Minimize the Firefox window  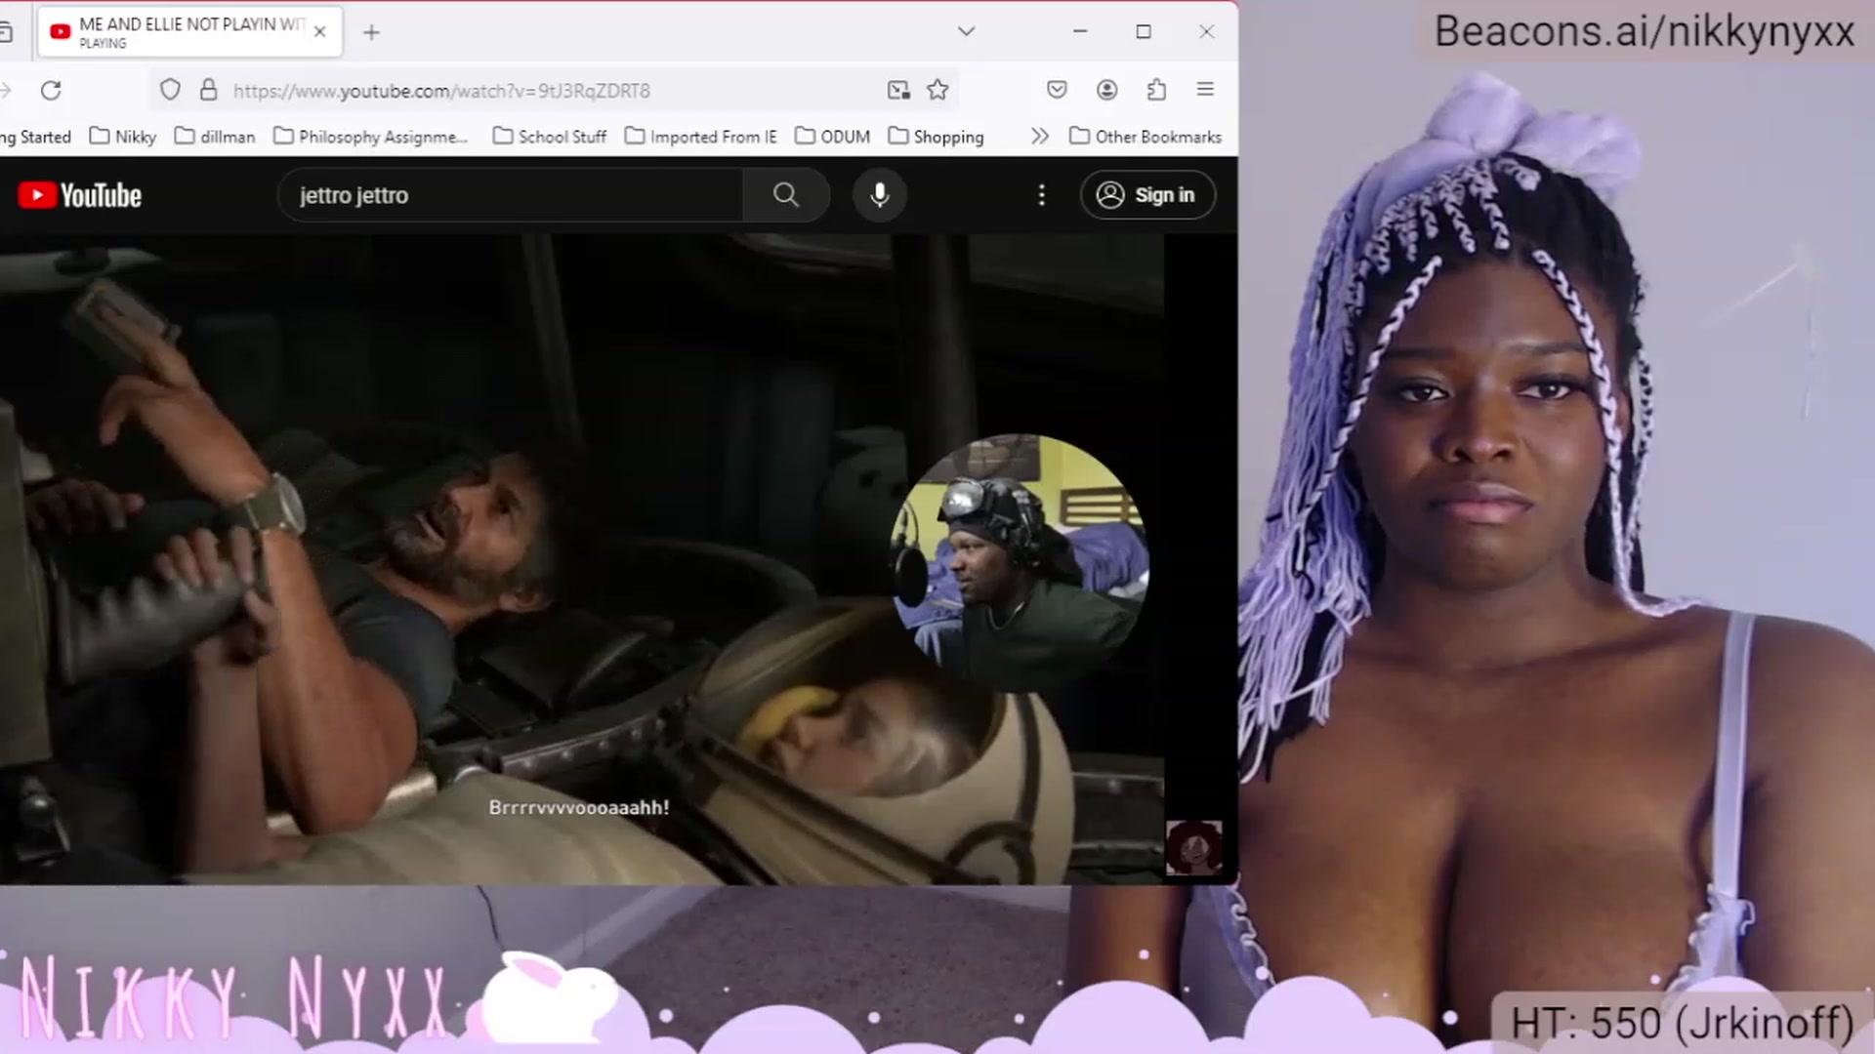tap(1080, 31)
